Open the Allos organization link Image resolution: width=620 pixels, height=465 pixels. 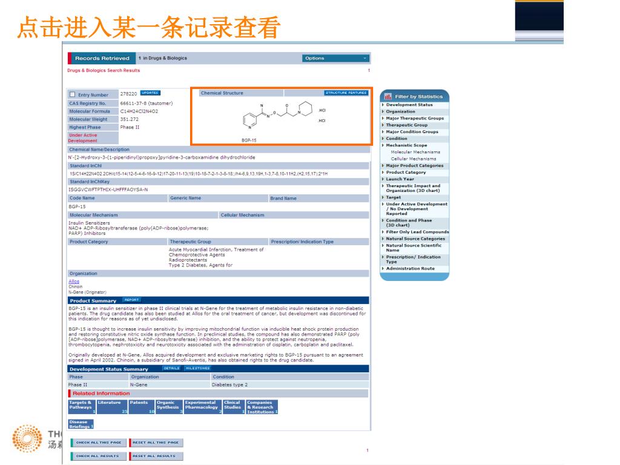pos(74,282)
